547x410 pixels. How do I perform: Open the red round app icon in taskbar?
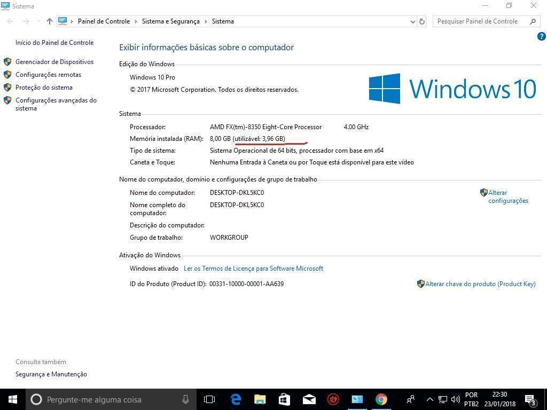click(333, 399)
